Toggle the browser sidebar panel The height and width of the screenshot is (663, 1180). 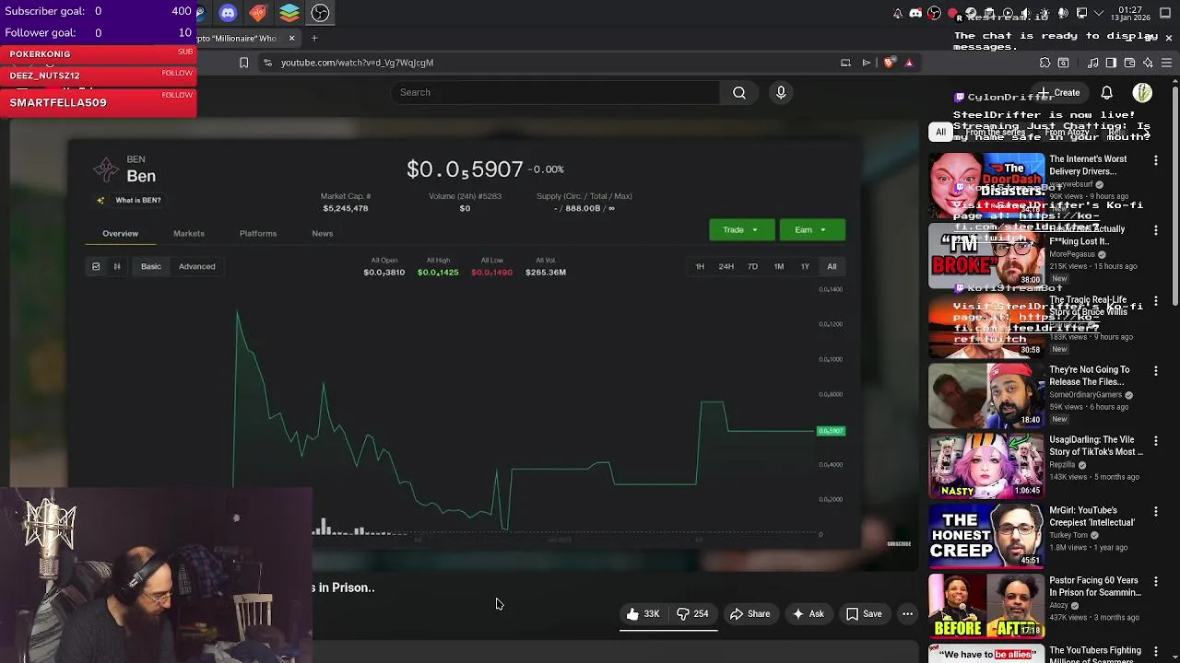click(1111, 63)
